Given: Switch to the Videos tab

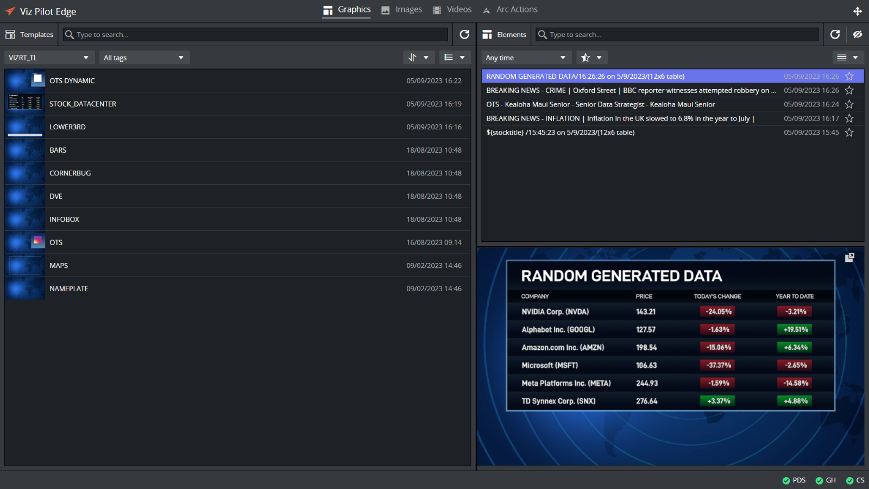Looking at the screenshot, I should [x=452, y=10].
